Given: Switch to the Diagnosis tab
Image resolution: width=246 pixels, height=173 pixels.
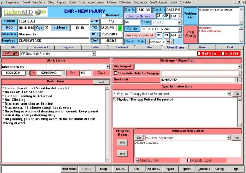Looking at the screenshot, I should tap(68, 48).
